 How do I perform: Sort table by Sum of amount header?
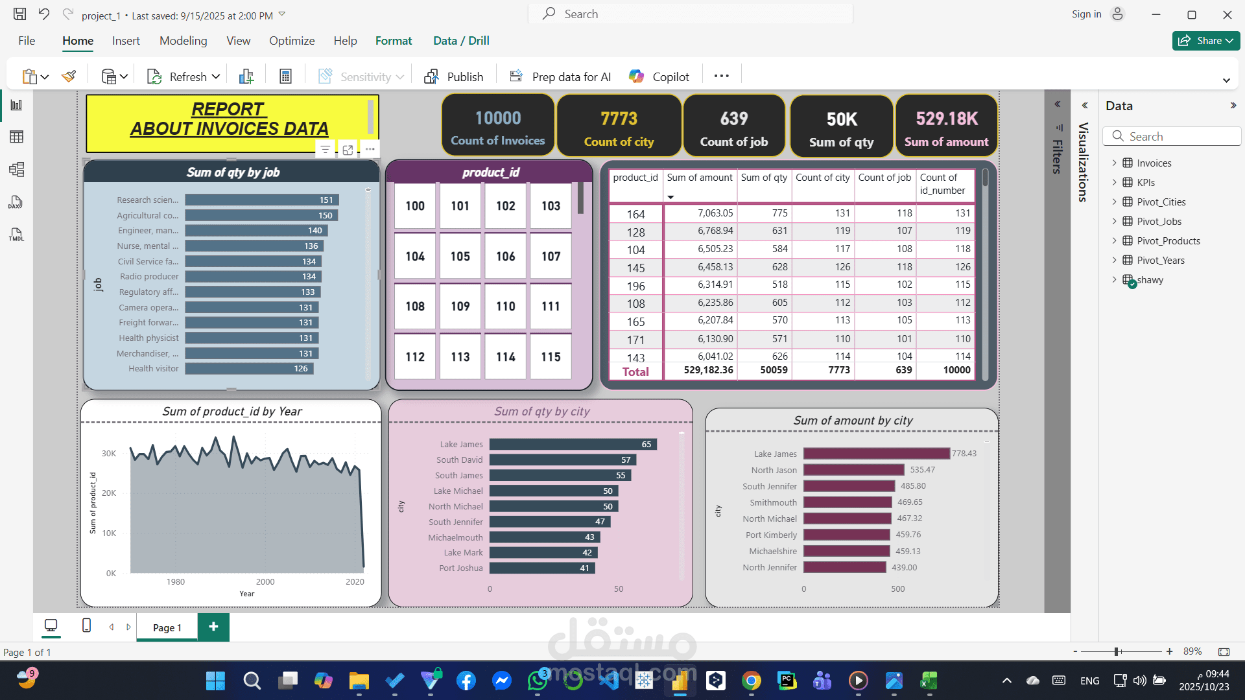[x=700, y=178]
